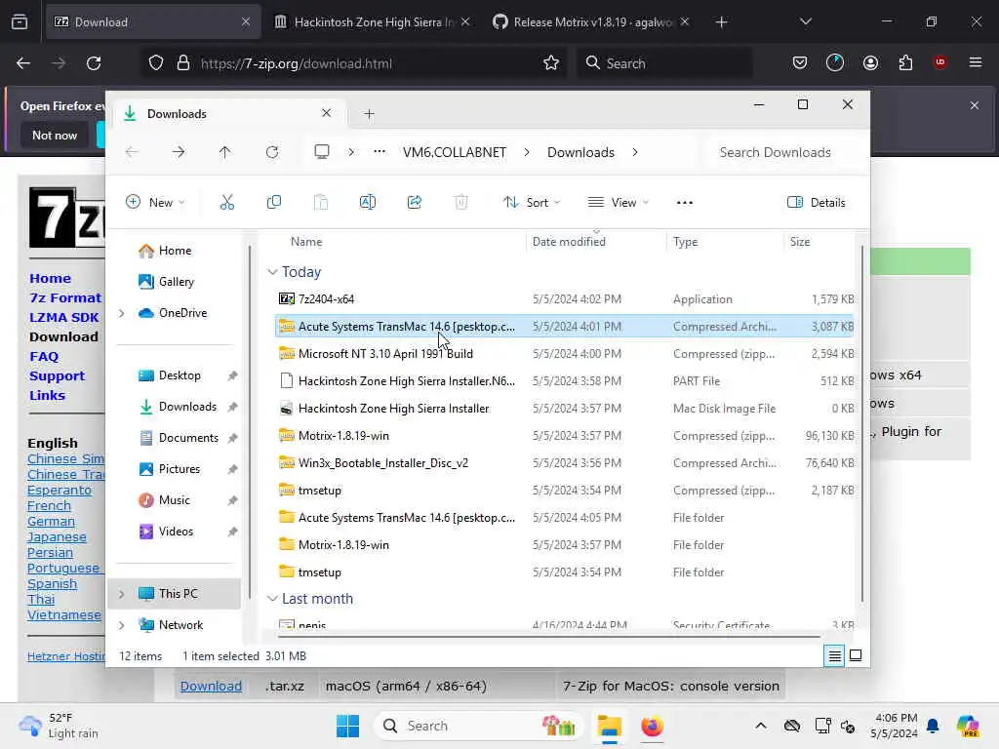The image size is (999, 749).
Task: Expand the chevron after Downloads breadcrumb
Action: click(635, 152)
